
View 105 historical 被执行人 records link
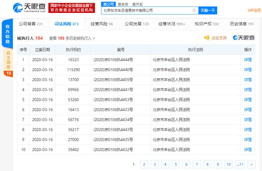pyautogui.click(x=72, y=38)
